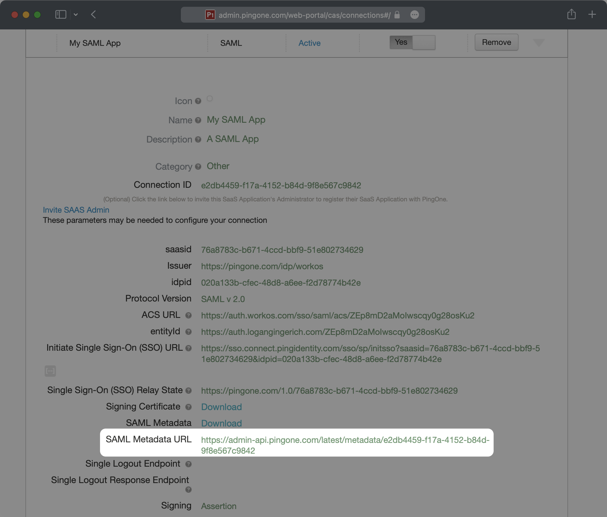Click the address bar URL field
This screenshot has width=607, height=517.
(x=304, y=15)
